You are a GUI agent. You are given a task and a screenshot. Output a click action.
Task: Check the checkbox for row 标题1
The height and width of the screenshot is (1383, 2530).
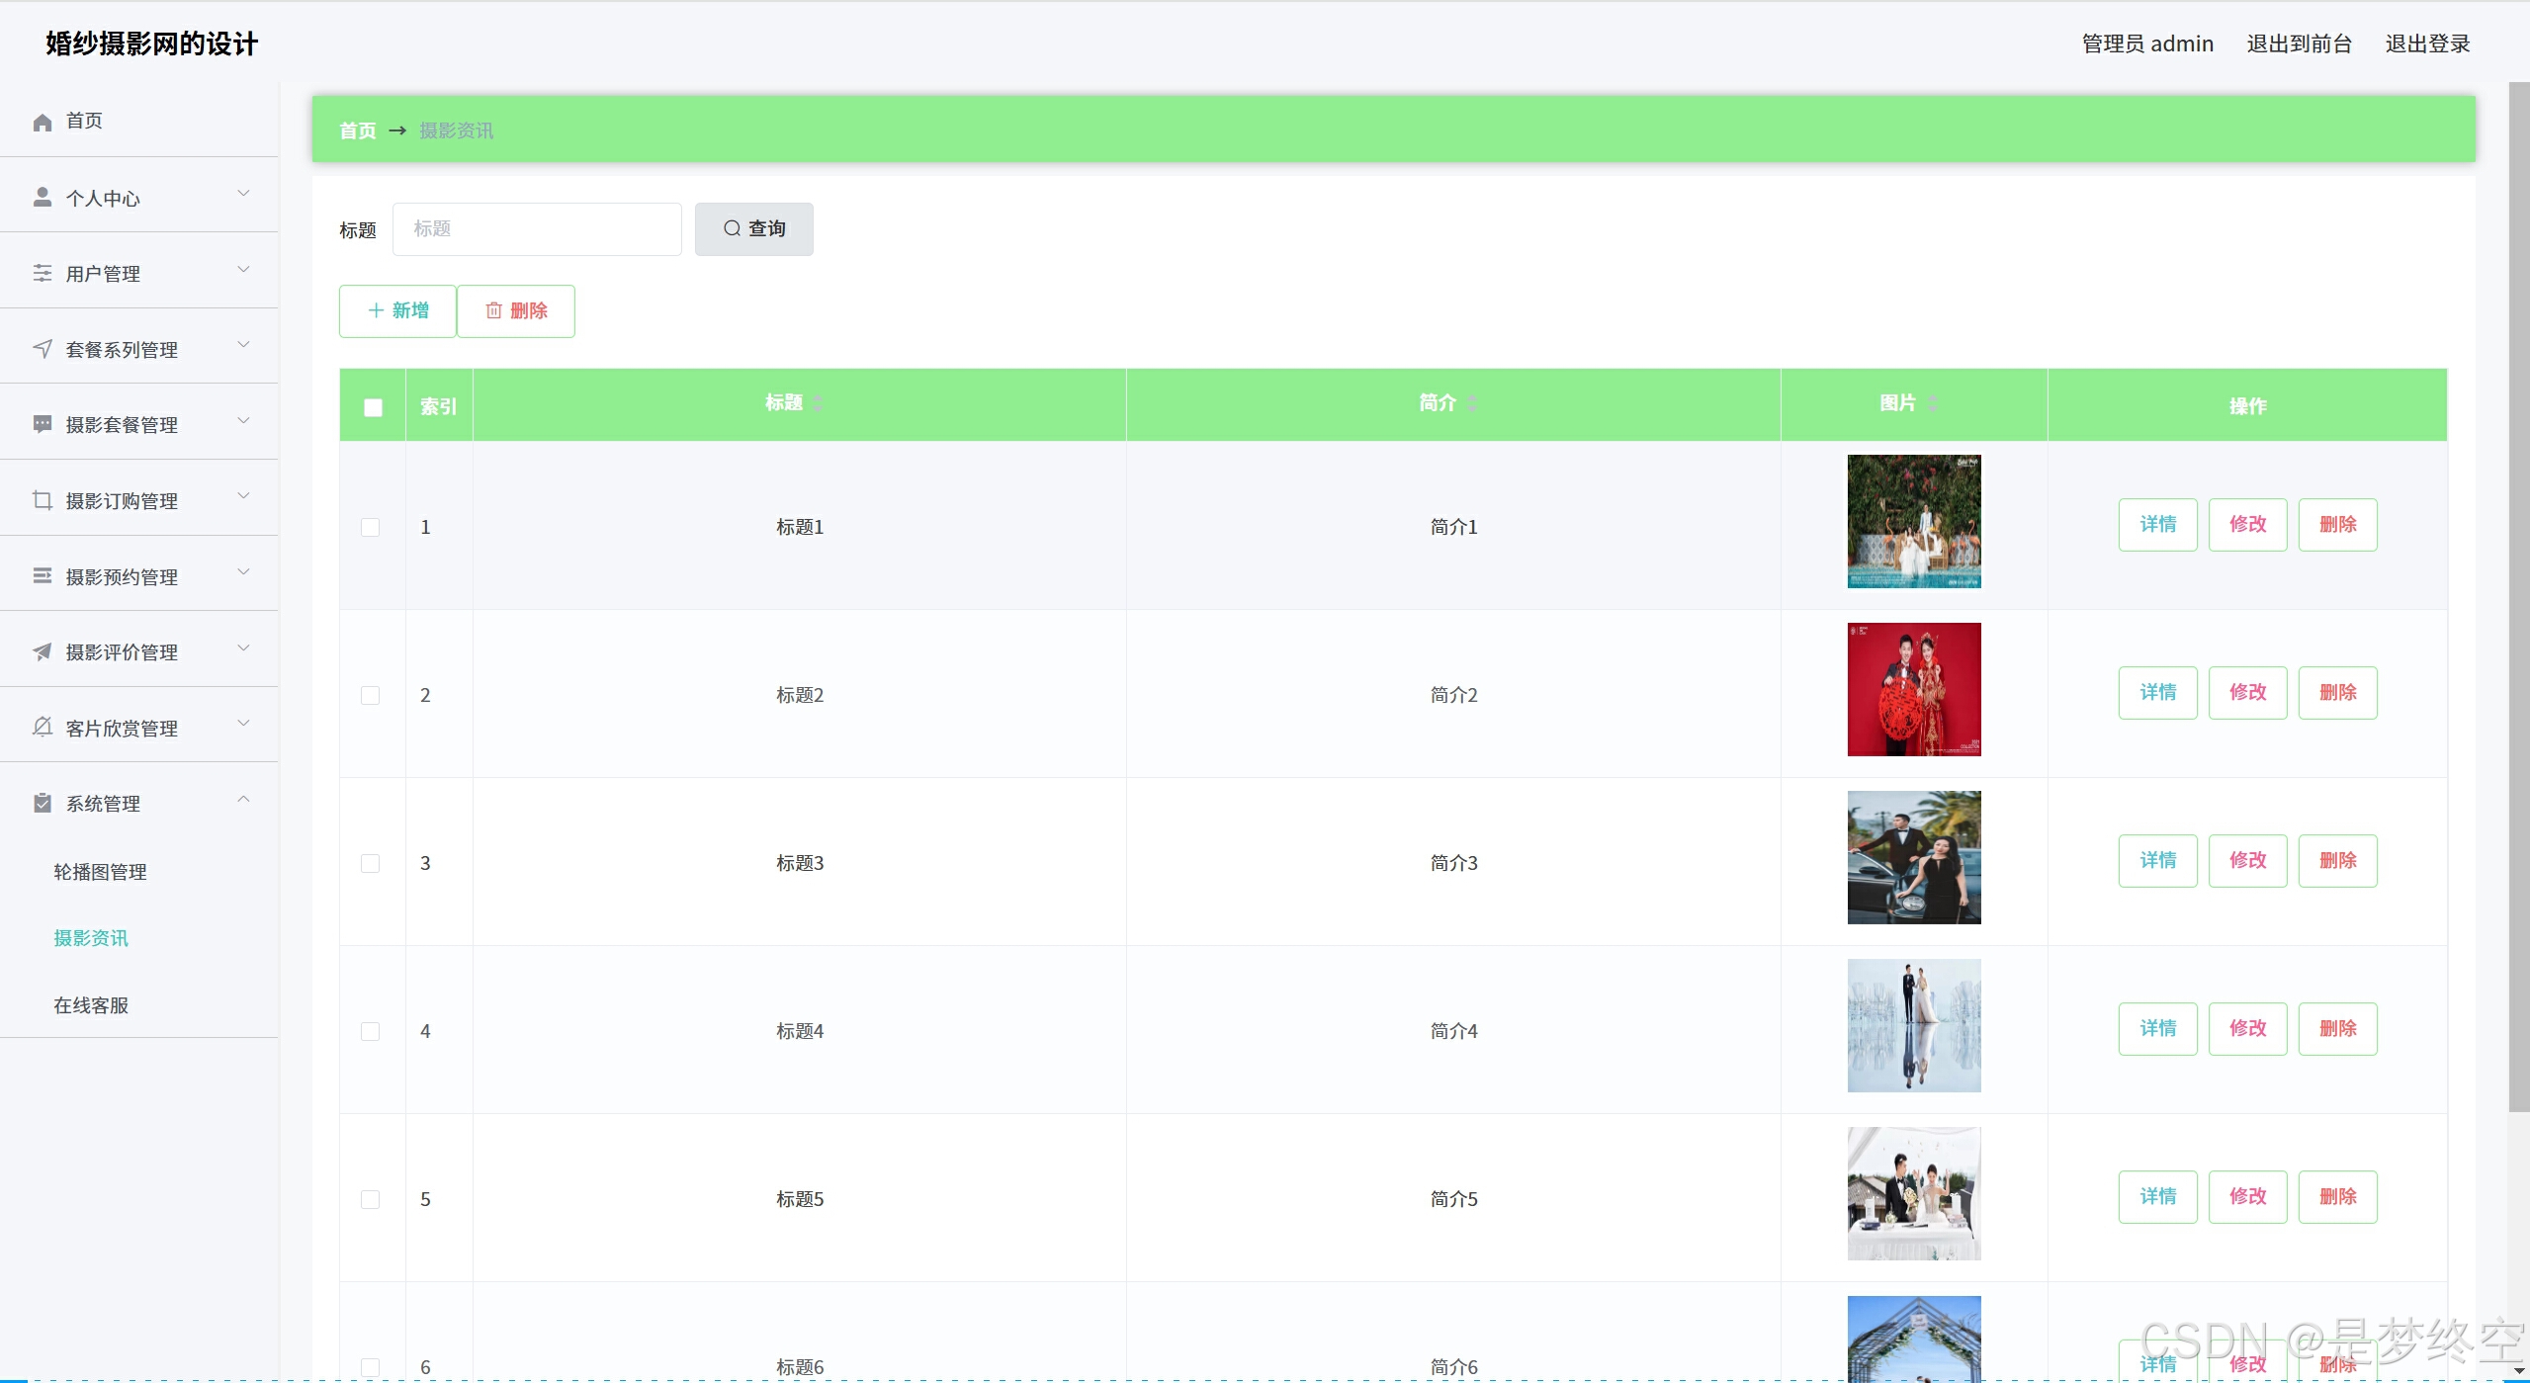coord(371,527)
